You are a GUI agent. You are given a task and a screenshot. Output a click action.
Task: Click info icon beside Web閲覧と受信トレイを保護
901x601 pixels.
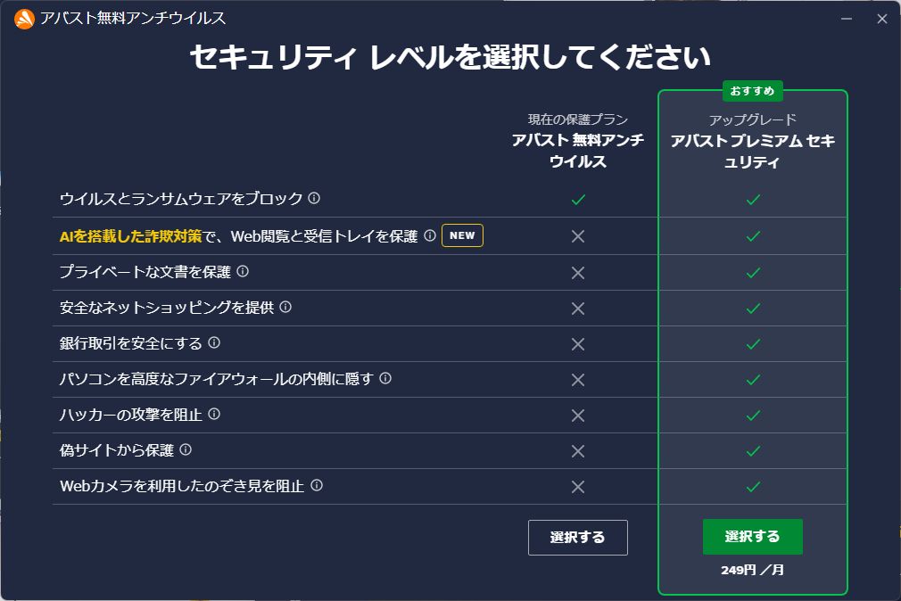429,235
